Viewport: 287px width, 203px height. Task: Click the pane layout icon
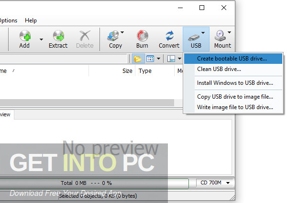[171, 59]
